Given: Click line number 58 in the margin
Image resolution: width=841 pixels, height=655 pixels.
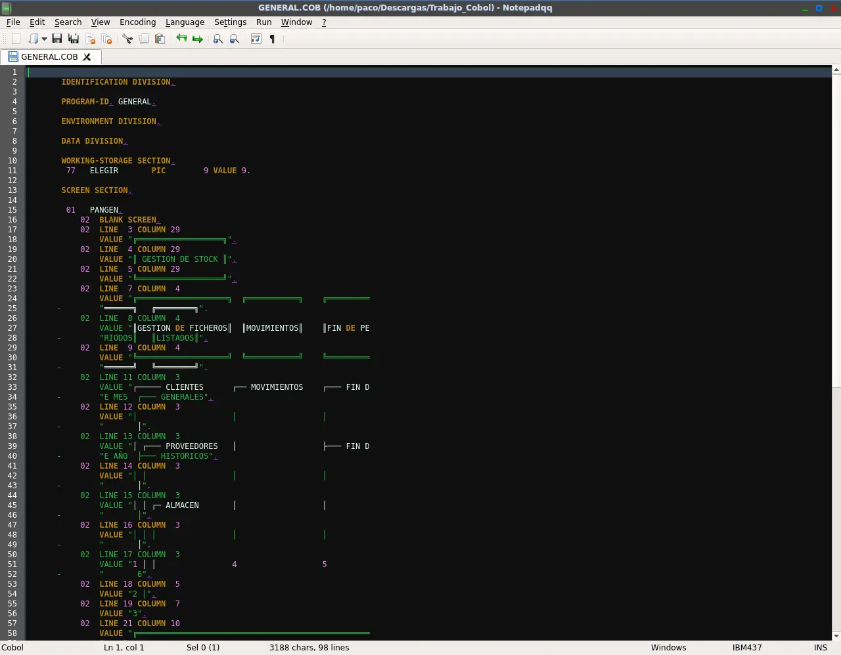Looking at the screenshot, I should coord(12,633).
